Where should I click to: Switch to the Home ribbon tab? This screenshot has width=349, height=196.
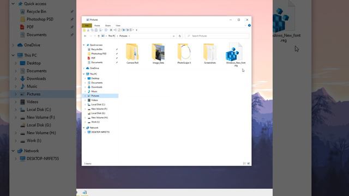pos(97,26)
